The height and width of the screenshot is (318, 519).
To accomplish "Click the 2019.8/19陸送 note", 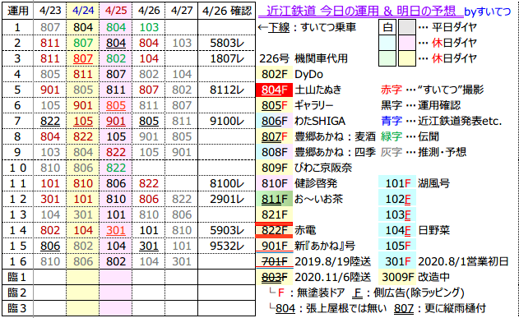I will pos(332,261).
